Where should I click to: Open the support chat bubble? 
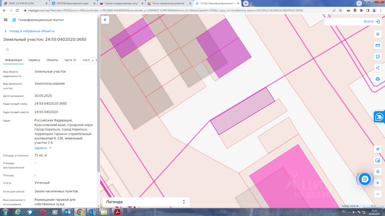click(x=365, y=179)
